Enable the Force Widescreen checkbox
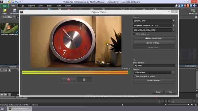The height and width of the screenshot is (111, 198). point(134,34)
